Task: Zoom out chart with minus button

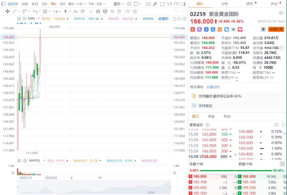Action: coord(179,19)
